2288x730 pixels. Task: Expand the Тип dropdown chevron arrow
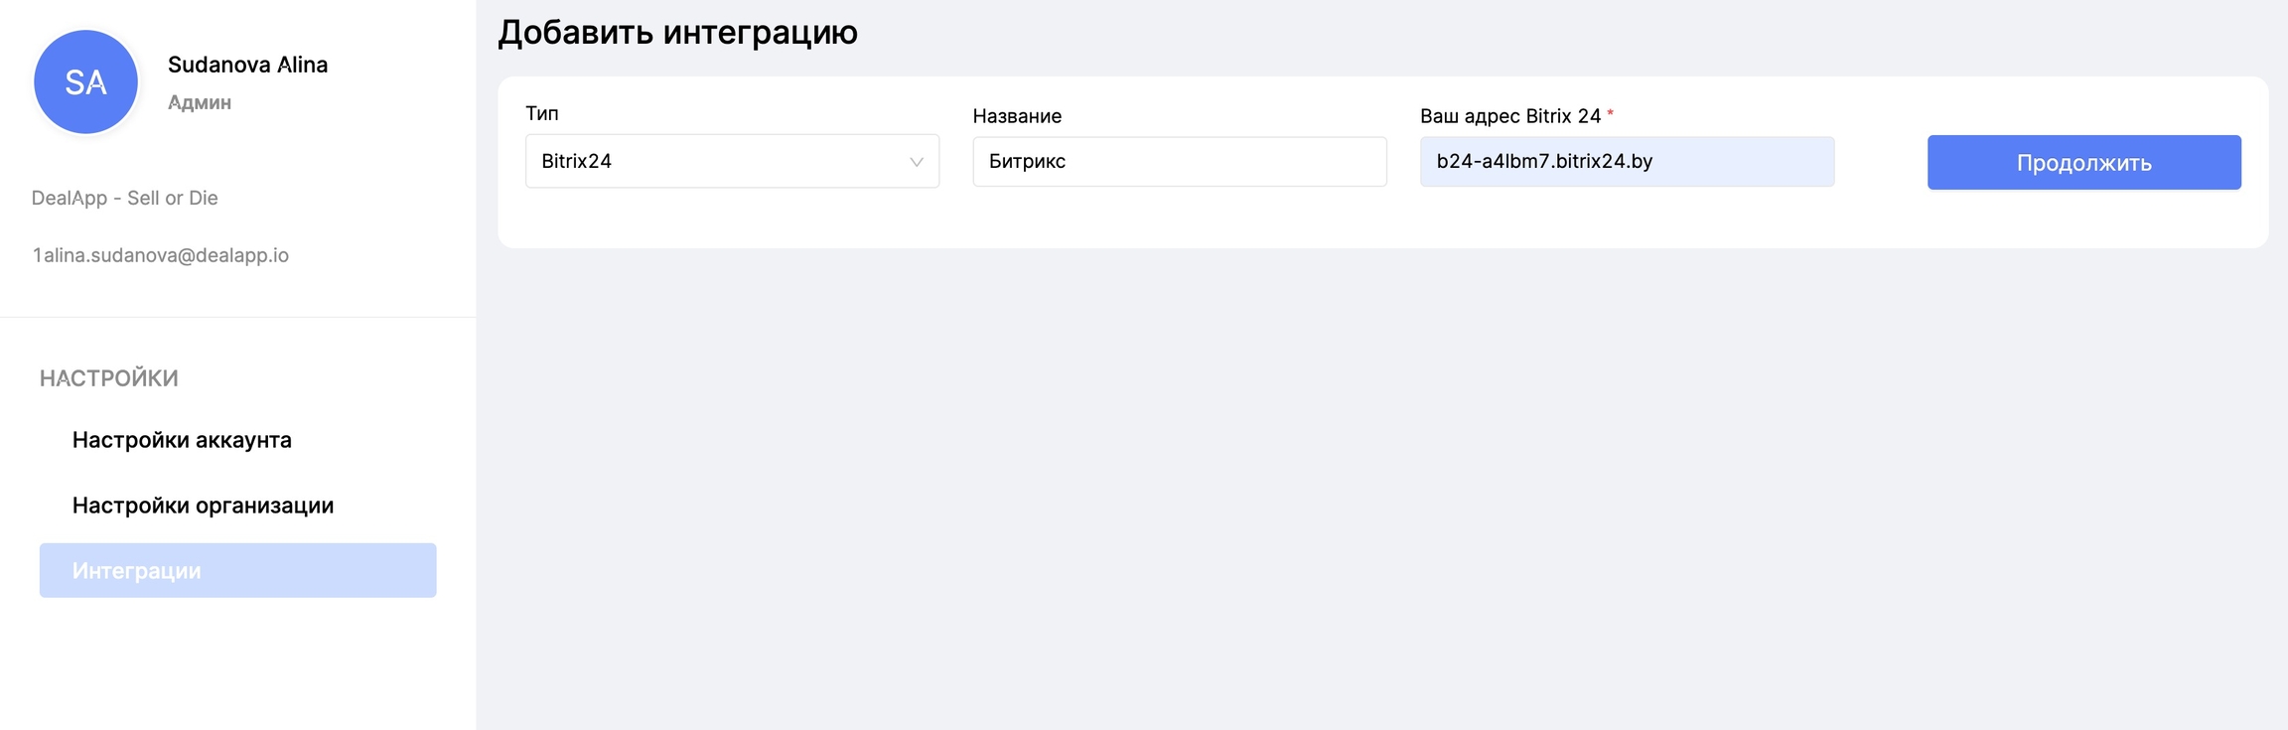(916, 162)
